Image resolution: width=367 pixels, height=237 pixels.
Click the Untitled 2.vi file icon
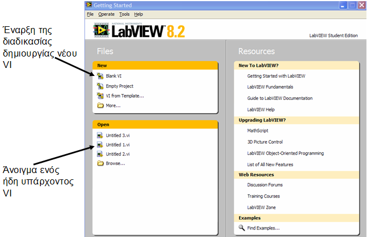pos(100,154)
